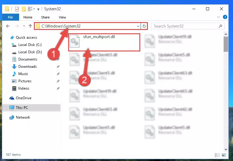The width and height of the screenshot is (233, 161).
Task: Select the sfun_multiport.dll file name
Action: (99, 37)
